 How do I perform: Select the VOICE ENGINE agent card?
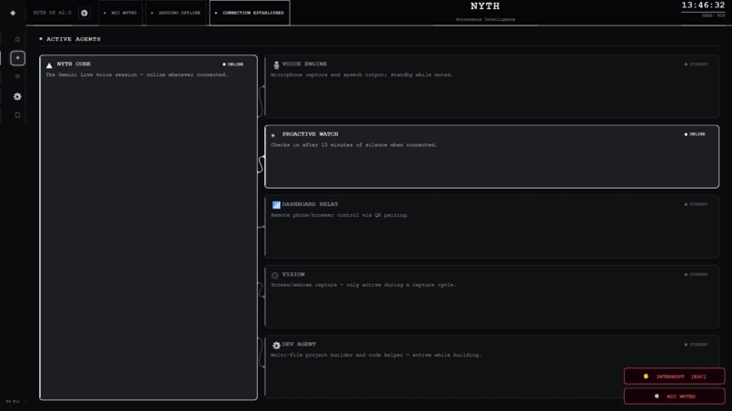(491, 86)
